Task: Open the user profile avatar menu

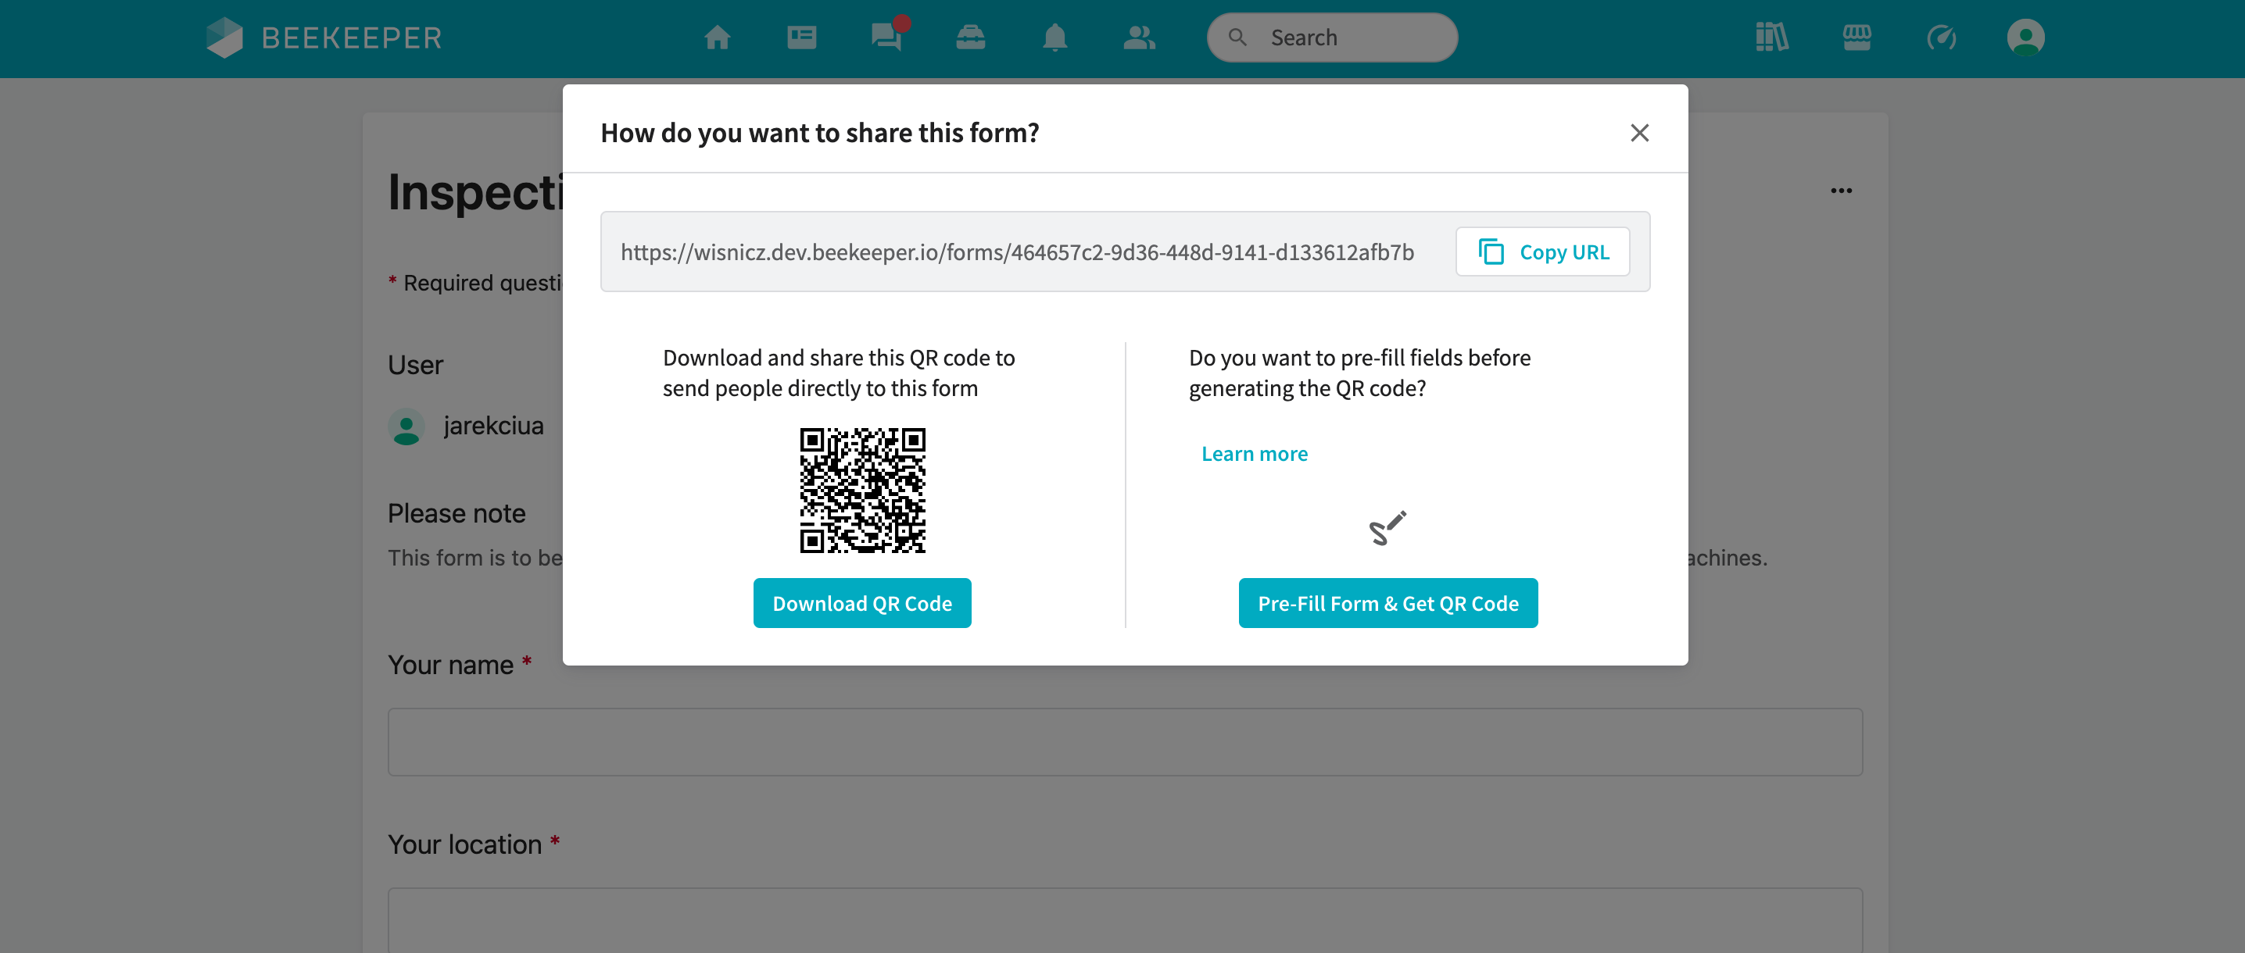Action: pos(2025,37)
